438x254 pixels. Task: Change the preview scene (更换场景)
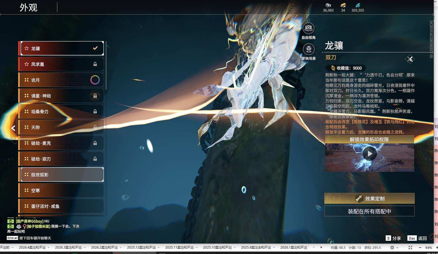click(308, 49)
